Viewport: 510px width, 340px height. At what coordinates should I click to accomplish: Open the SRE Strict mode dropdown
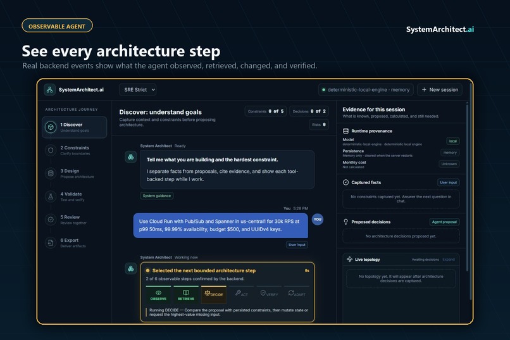point(137,90)
